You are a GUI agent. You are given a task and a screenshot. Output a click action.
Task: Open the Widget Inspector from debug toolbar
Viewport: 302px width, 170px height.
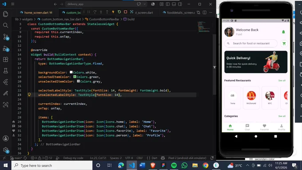(131, 12)
